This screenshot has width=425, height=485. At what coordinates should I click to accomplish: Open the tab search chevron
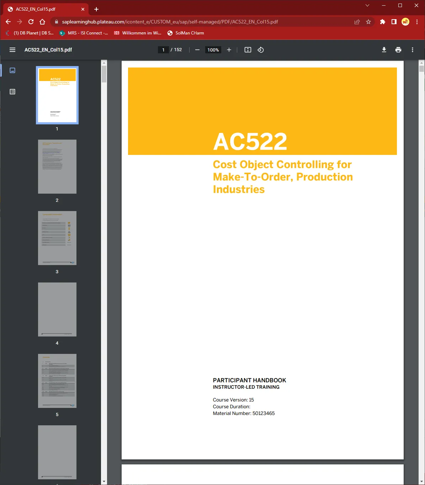coord(367,5)
